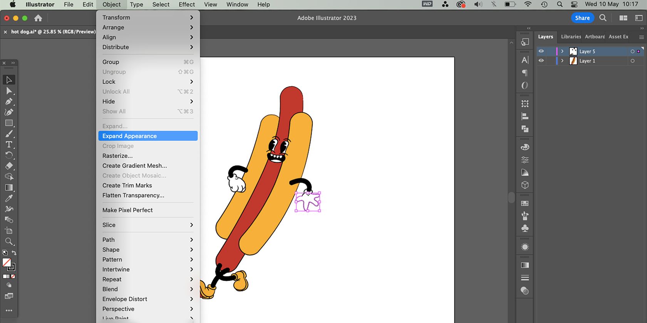Click the Share button
The width and height of the screenshot is (647, 323).
(x=582, y=18)
